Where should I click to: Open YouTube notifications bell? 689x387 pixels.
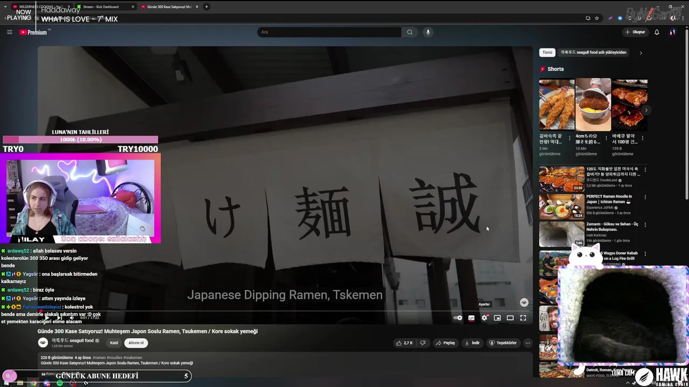[657, 32]
